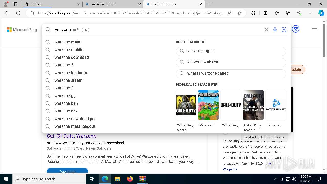This screenshot has height=184, width=327.
Task: Select related search 'what is warzone called'
Action: (231, 73)
